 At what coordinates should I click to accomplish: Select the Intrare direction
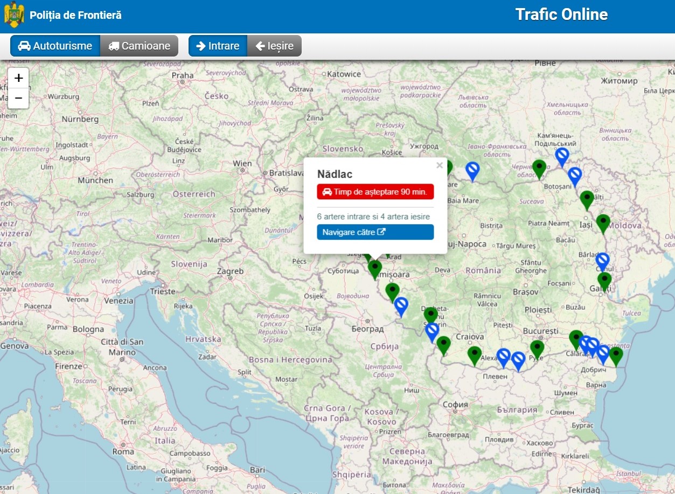click(x=218, y=46)
